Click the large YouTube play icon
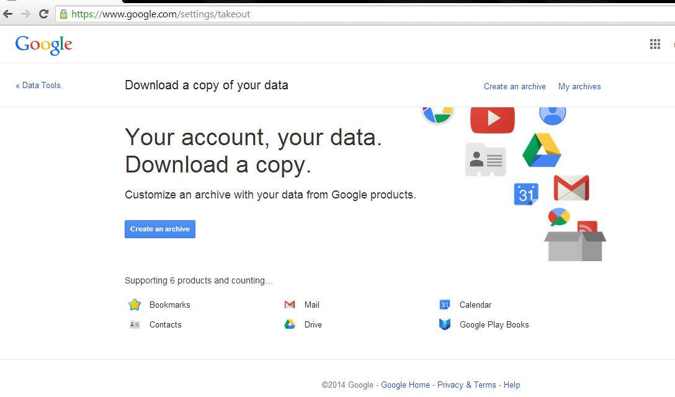The height and width of the screenshot is (397, 675). tap(493, 119)
